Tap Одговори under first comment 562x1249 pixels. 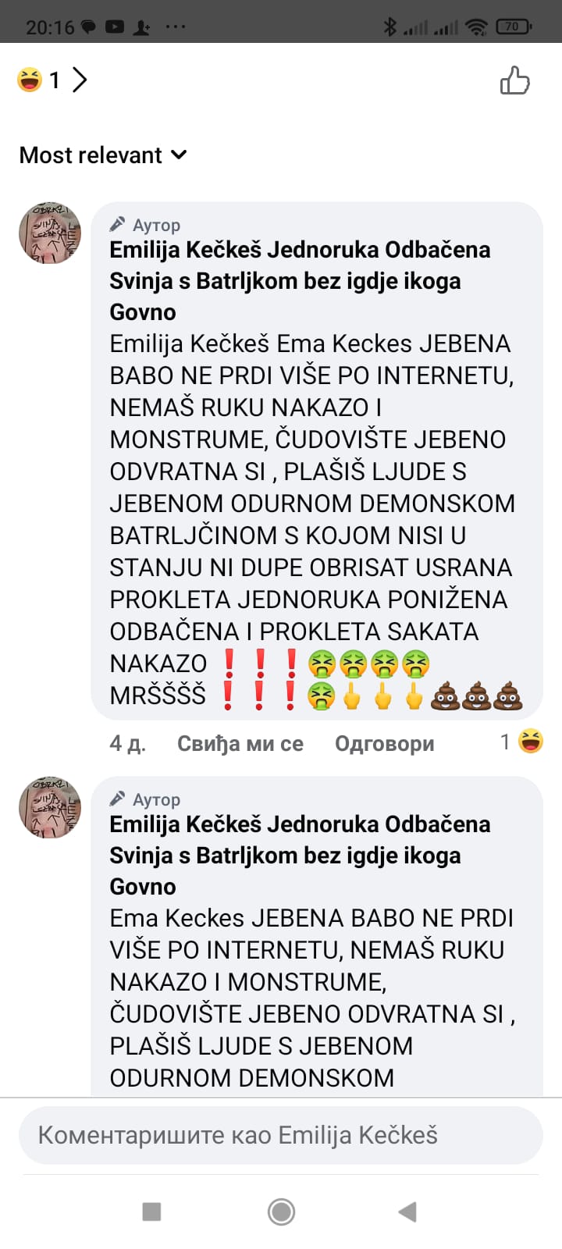tap(385, 743)
